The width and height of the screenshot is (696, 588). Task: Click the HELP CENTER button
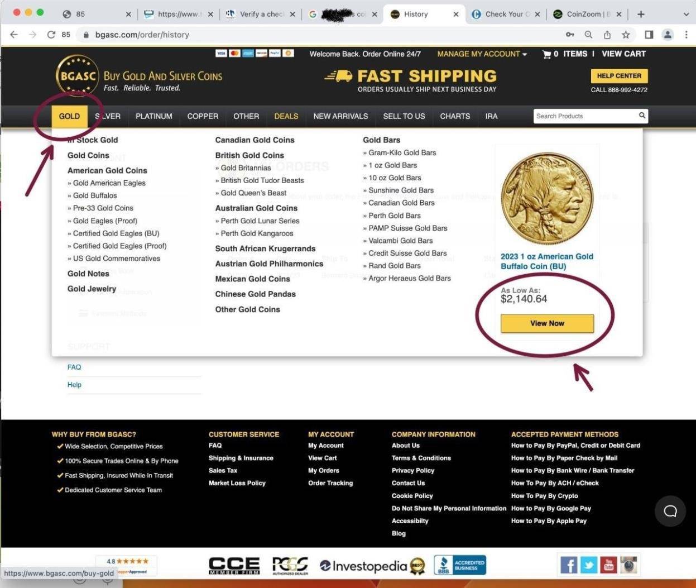pyautogui.click(x=619, y=76)
